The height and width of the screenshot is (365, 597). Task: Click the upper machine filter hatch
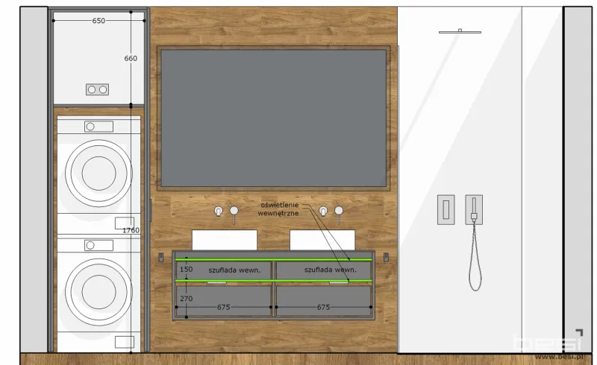(x=125, y=223)
